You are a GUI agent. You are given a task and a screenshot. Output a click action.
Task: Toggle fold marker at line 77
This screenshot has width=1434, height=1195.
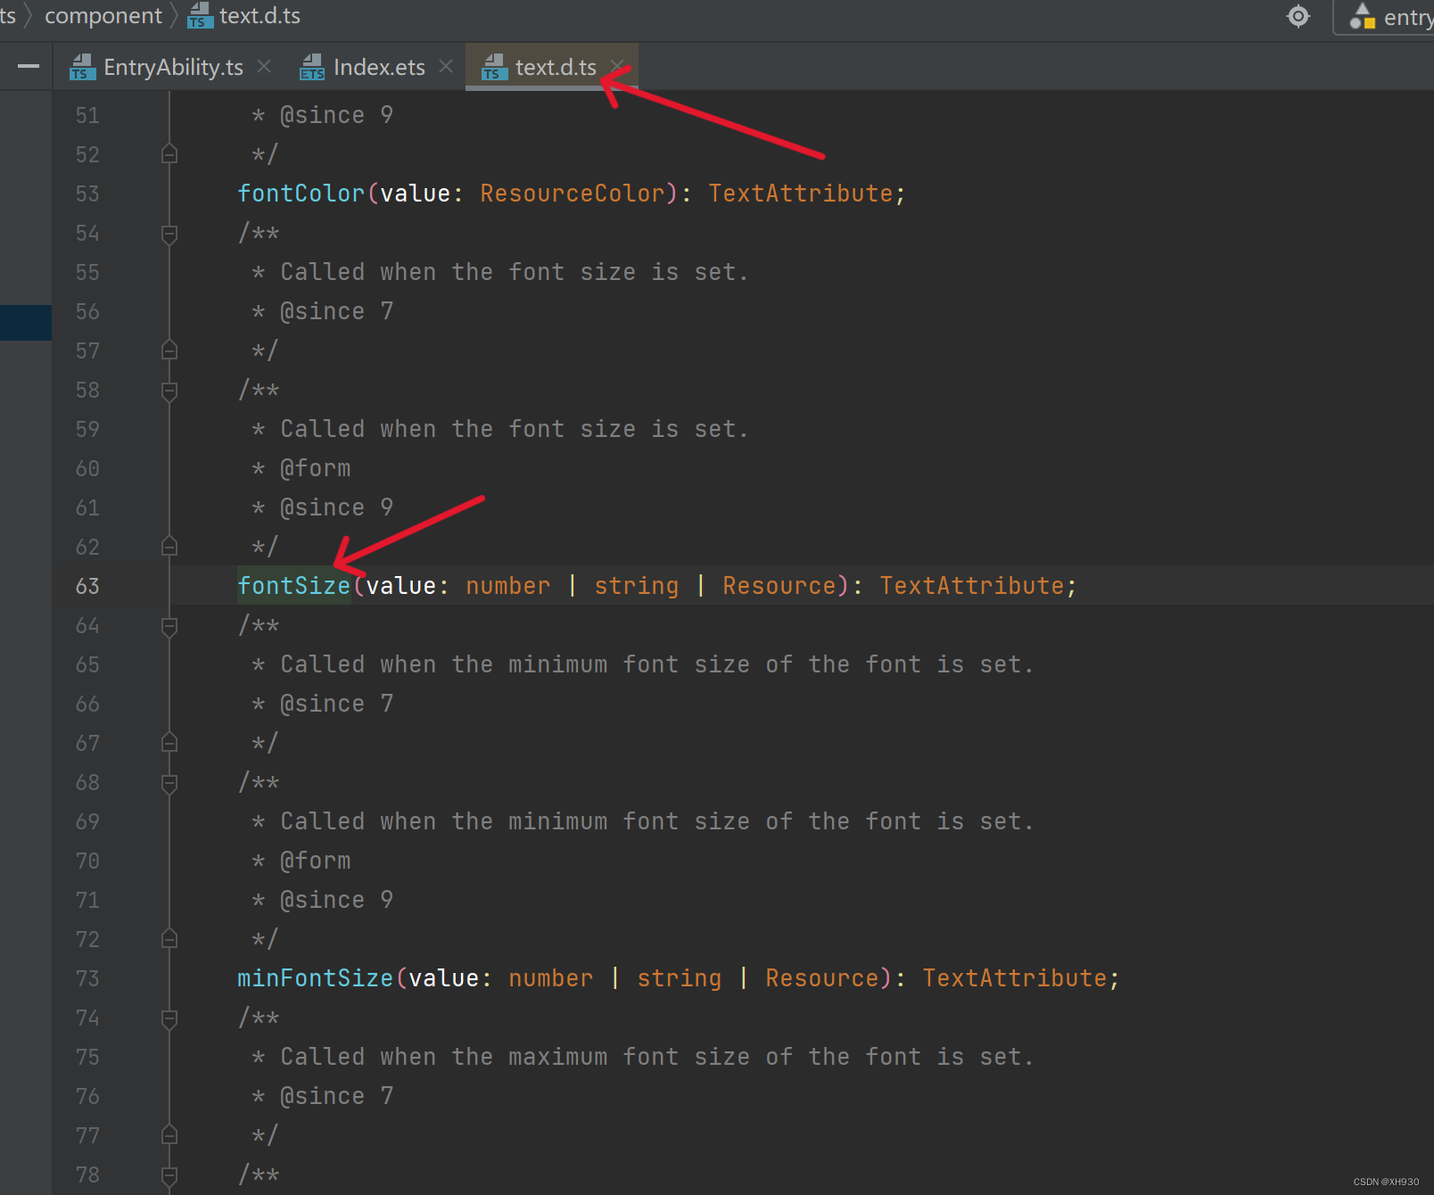coord(169,1135)
